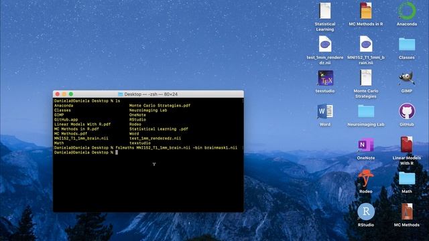Screen dimensions: 429x241
Task: Launch the RStudio icon
Action: pos(366,212)
